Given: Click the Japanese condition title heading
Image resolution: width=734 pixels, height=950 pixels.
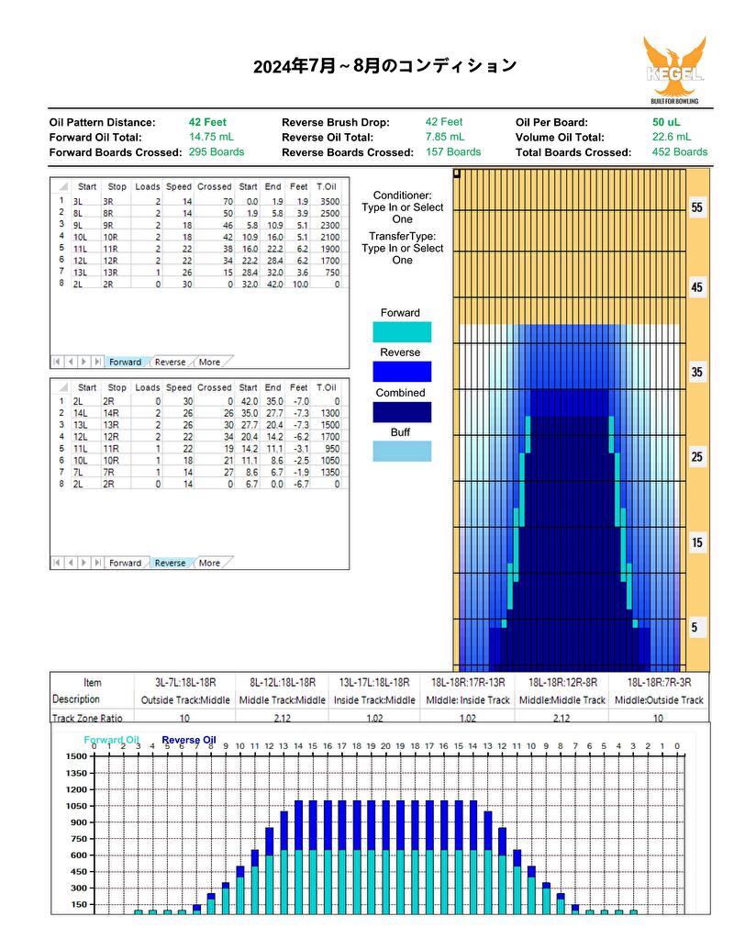Looking at the screenshot, I should coord(385,65).
